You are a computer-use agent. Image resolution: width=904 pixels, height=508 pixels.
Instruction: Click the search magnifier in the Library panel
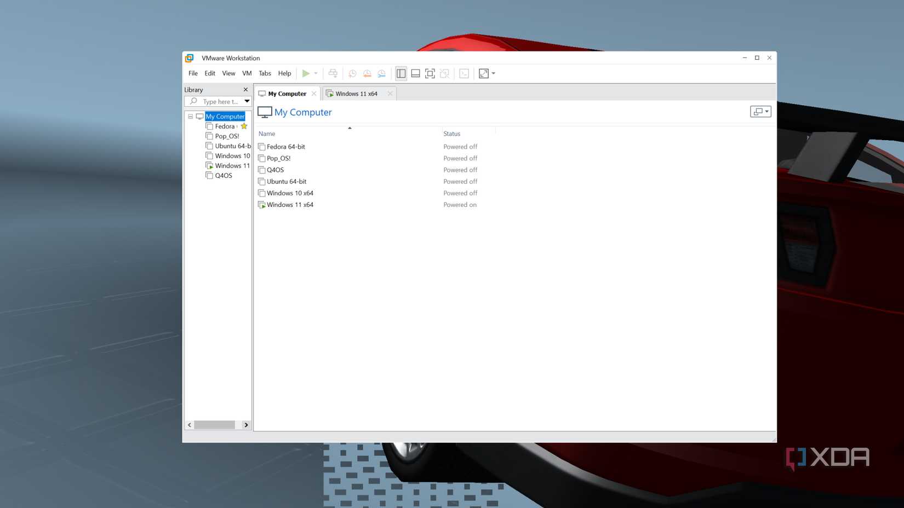[193, 101]
